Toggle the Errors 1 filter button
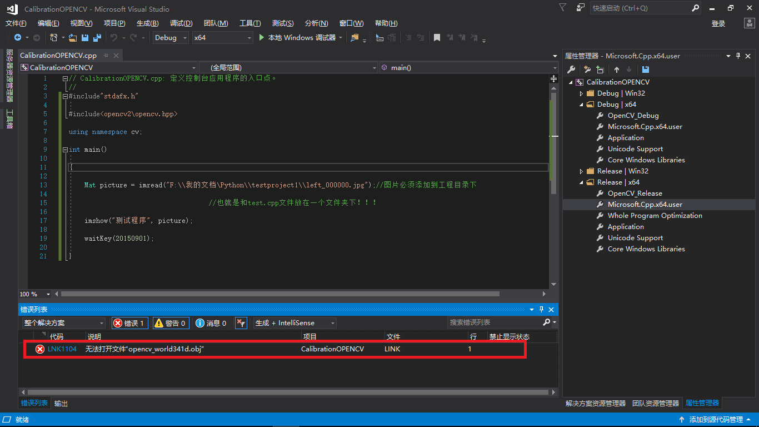The image size is (759, 427). (x=130, y=323)
